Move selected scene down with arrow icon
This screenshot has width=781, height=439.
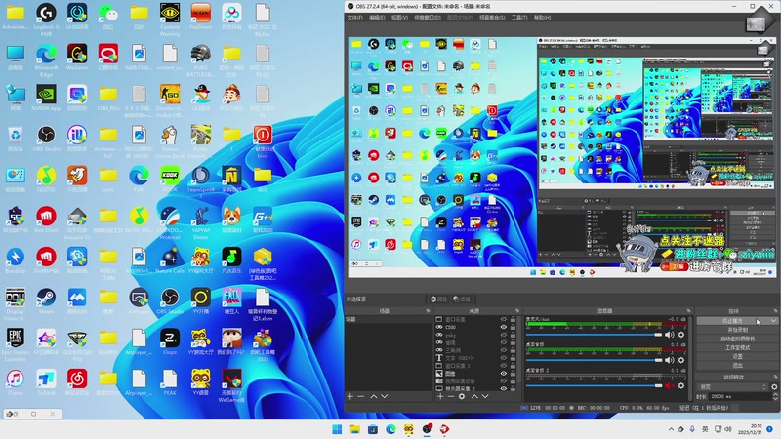[384, 397]
